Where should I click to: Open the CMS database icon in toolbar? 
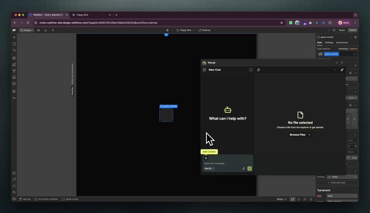(39, 30)
